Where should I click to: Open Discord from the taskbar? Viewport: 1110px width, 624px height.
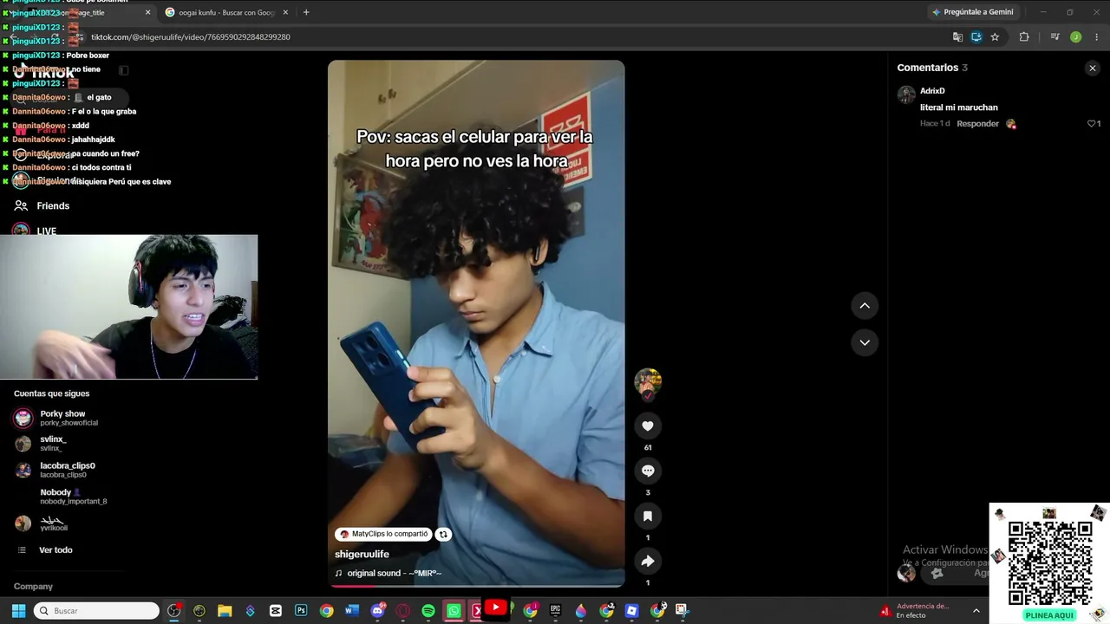[x=377, y=611]
